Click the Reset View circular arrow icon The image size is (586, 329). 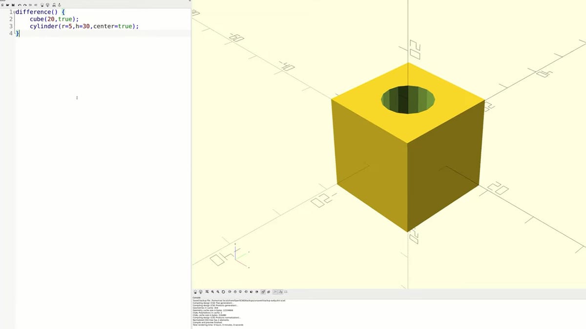[223, 291]
